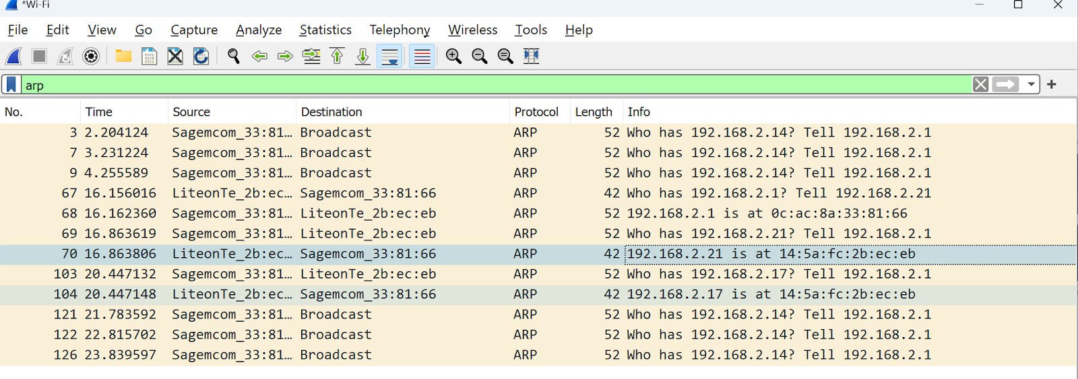Apply the display filter arrow
The height and width of the screenshot is (379, 1078).
[1005, 84]
